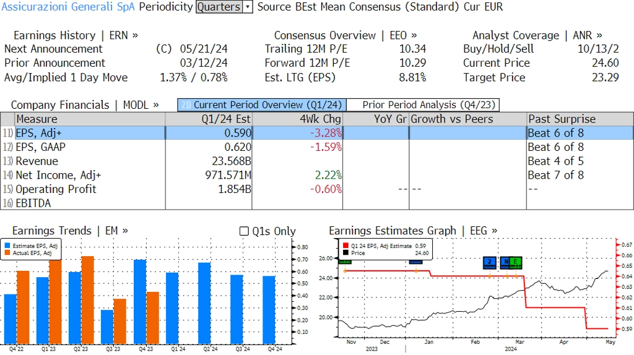The width and height of the screenshot is (634, 355).
Task: Click the Assicurazioni Generali SpA company name
Action: point(68,7)
